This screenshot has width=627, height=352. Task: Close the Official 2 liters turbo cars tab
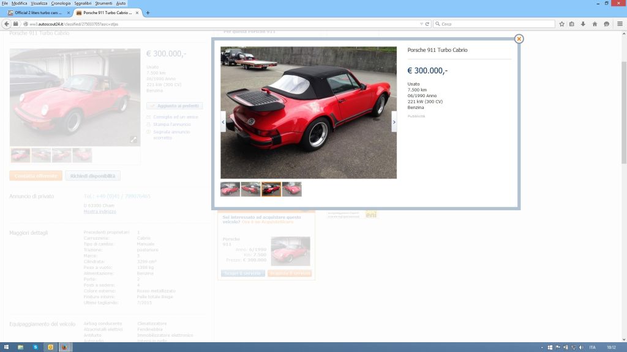69,13
